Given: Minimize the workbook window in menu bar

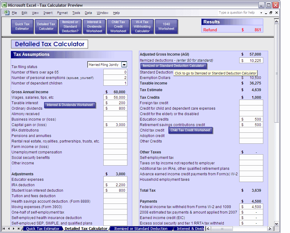Looking at the screenshot, I should (x=266, y=13).
